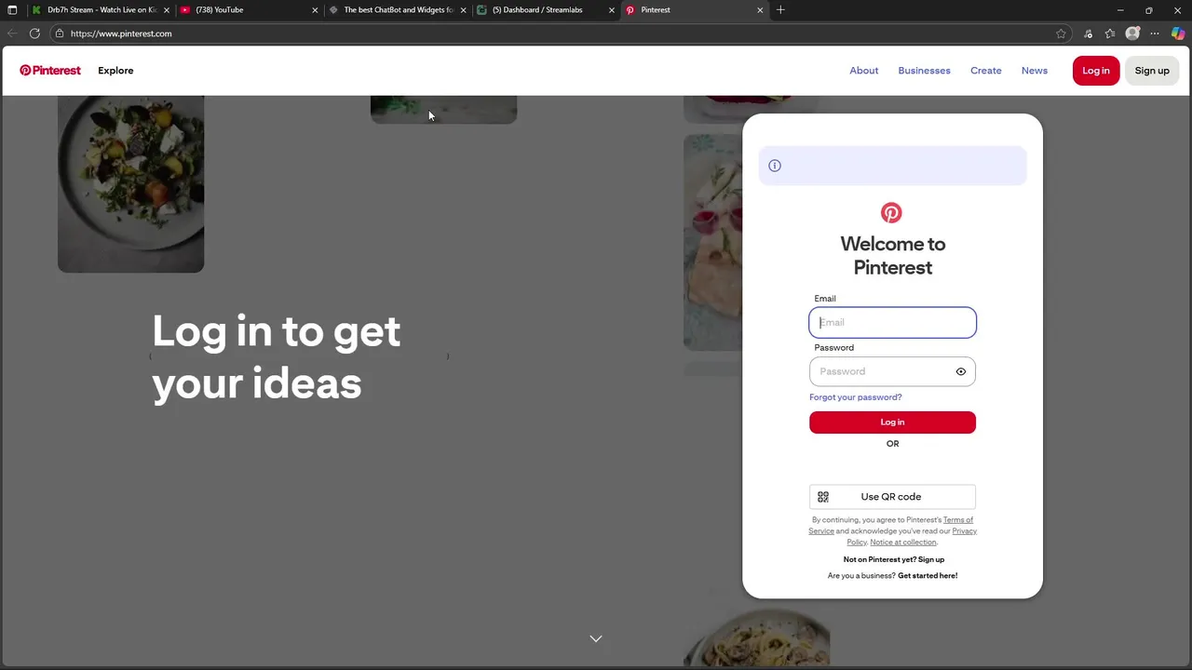1192x670 pixels.
Task: Go to the Businesses page
Action: 924,71
